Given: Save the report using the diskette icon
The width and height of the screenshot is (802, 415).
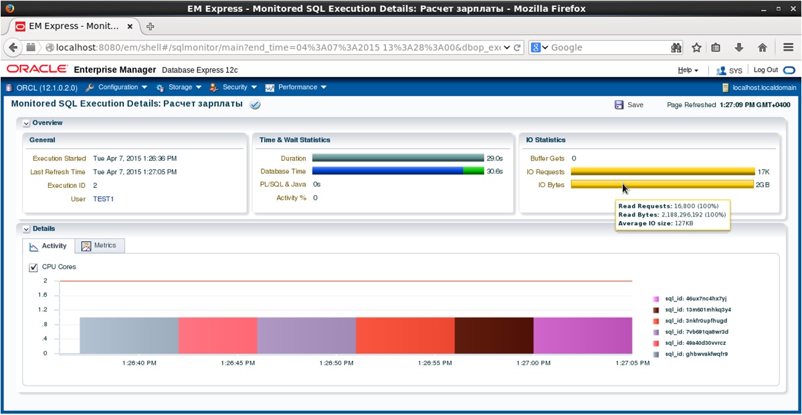Looking at the screenshot, I should (619, 105).
